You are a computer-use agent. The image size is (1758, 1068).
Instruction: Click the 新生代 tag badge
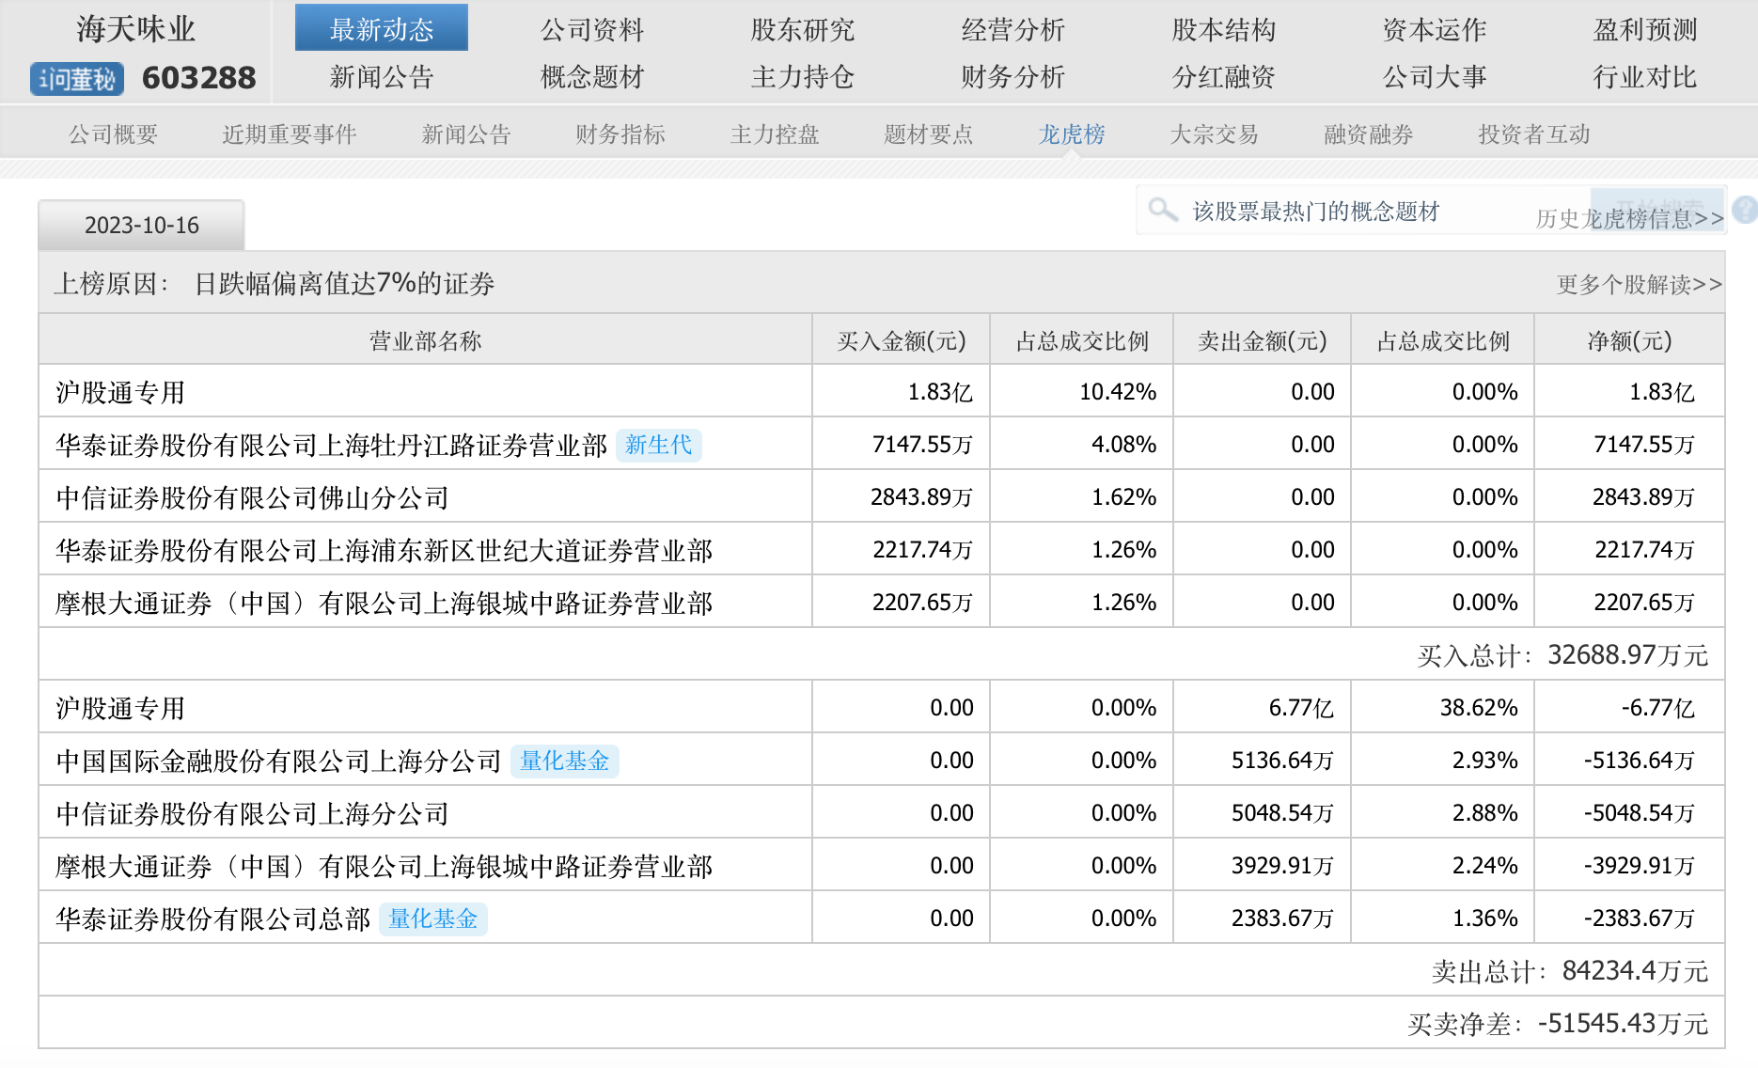coord(658,445)
